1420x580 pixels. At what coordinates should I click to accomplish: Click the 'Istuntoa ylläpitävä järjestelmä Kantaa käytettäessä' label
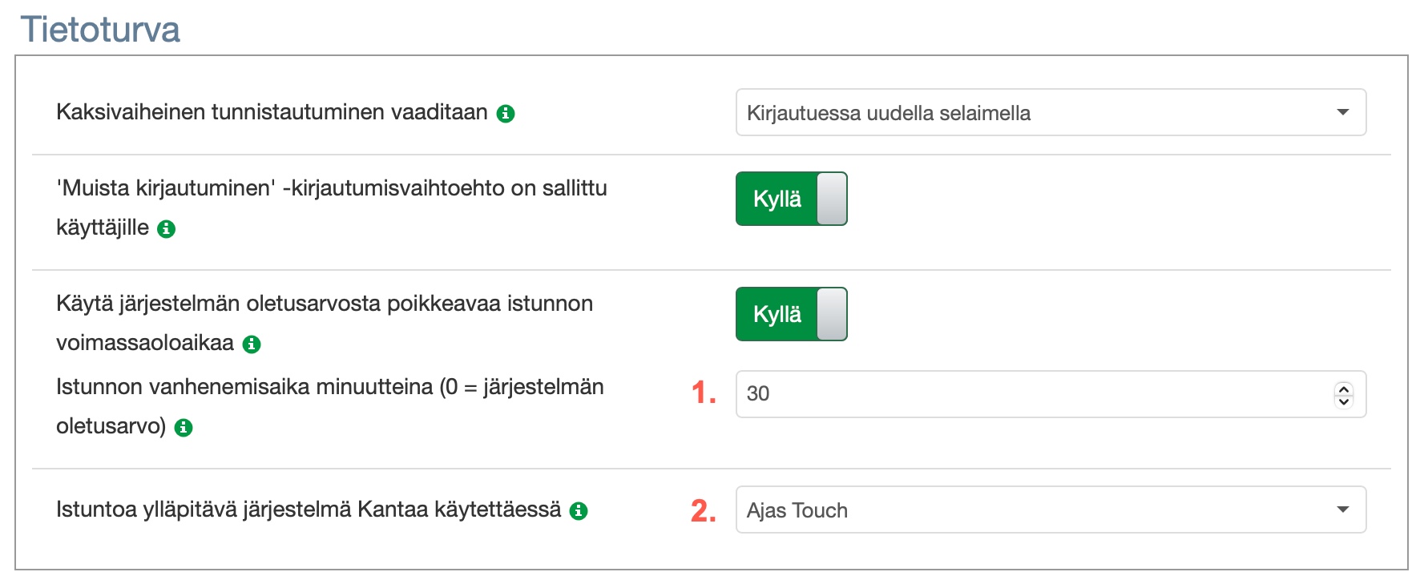[x=309, y=510]
